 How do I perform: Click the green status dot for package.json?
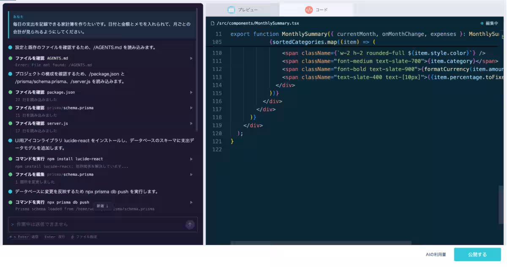click(10, 92)
